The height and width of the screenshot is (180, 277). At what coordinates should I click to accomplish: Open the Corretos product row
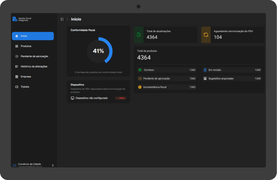pos(166,70)
